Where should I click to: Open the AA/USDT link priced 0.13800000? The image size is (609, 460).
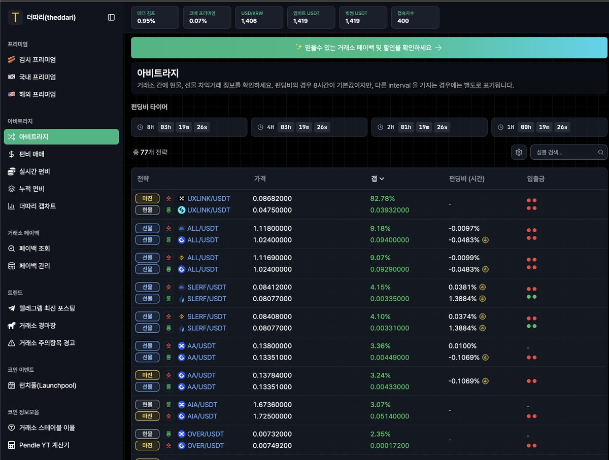pyautogui.click(x=201, y=346)
